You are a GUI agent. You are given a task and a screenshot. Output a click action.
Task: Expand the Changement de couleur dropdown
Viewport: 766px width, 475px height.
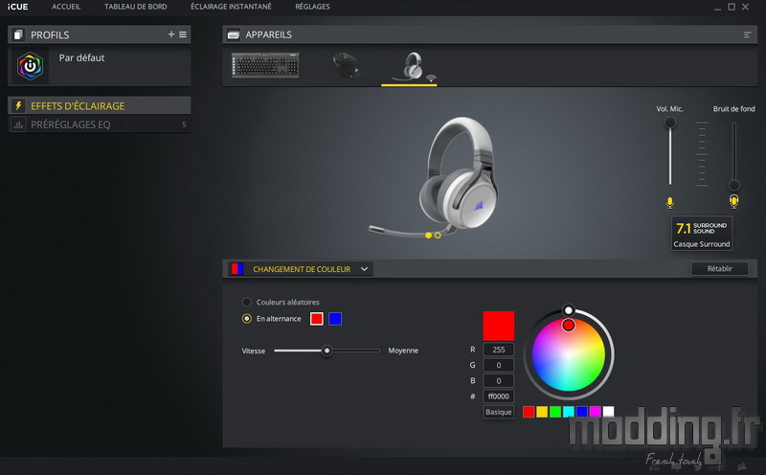tap(364, 269)
